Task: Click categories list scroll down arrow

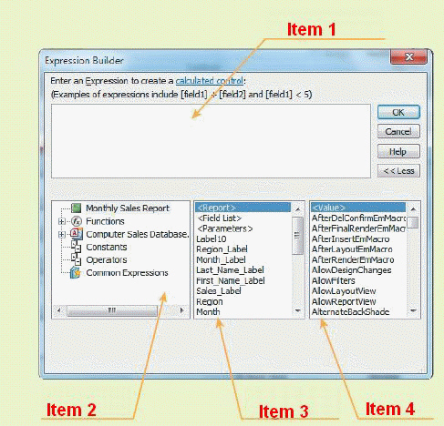Action: tap(298, 310)
